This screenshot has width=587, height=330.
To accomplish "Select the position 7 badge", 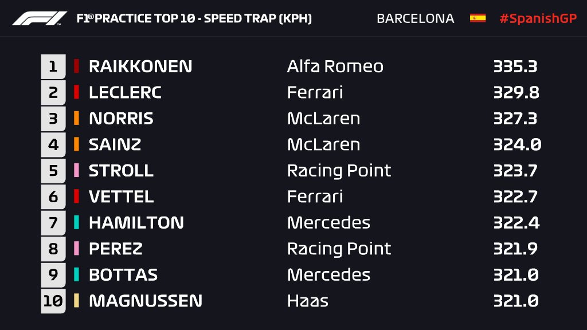I will 53,223.
